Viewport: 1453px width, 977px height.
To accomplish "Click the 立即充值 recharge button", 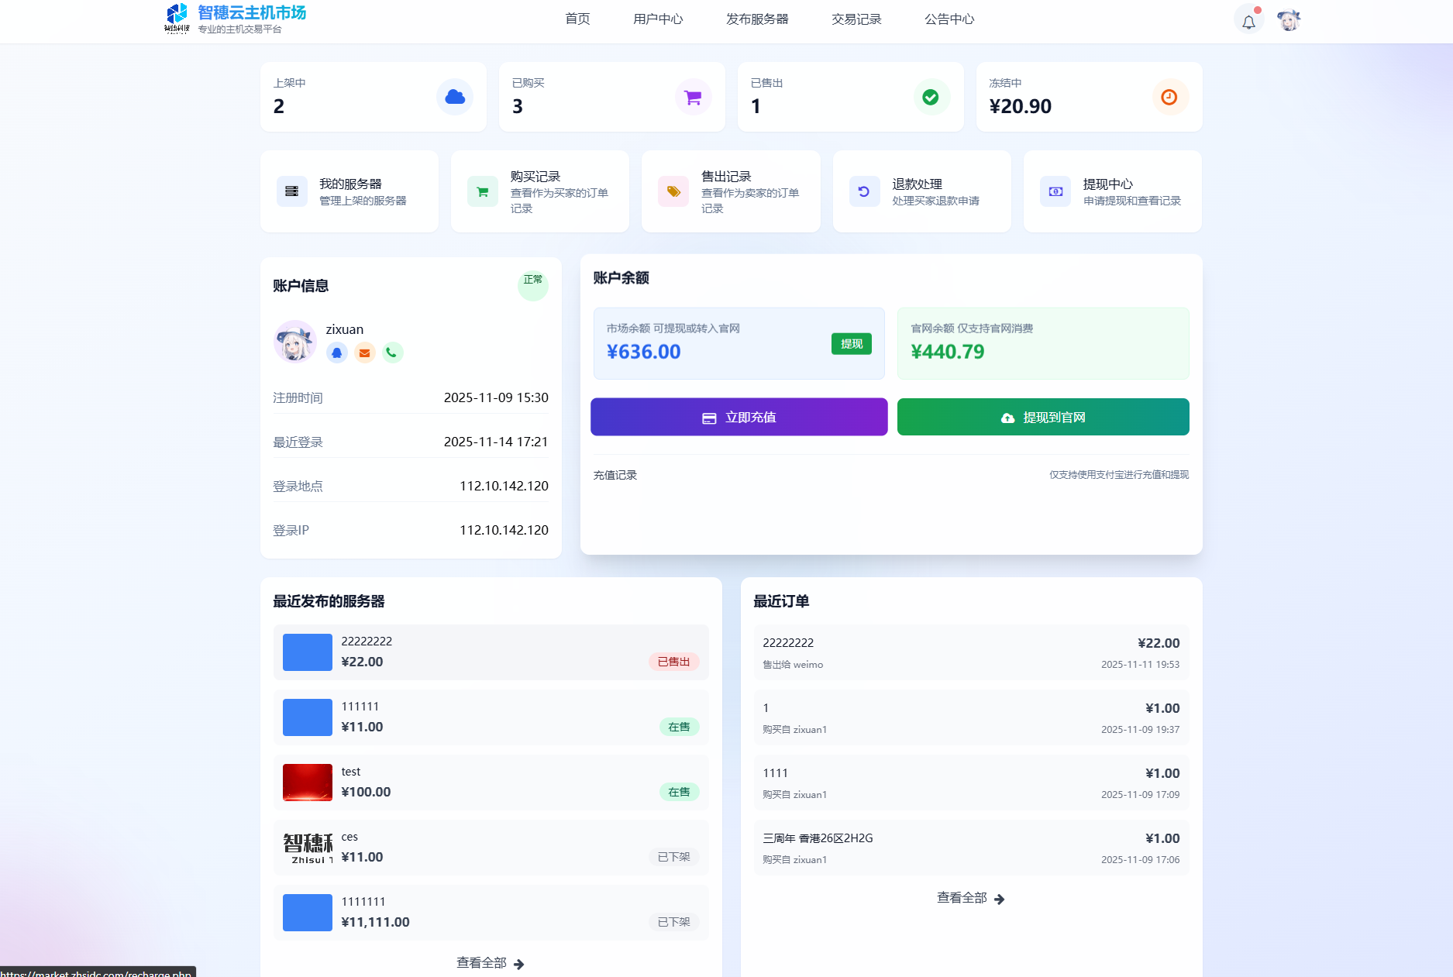I will 739,418.
